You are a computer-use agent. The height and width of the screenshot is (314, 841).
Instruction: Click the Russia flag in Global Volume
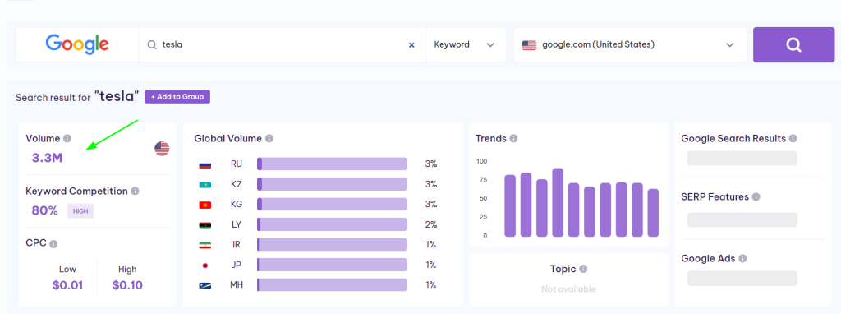click(x=205, y=164)
